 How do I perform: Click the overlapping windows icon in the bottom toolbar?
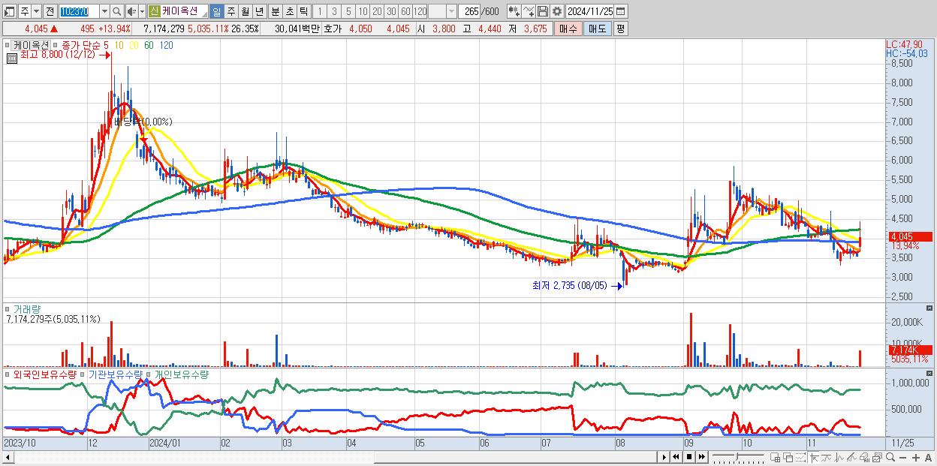coord(788,457)
